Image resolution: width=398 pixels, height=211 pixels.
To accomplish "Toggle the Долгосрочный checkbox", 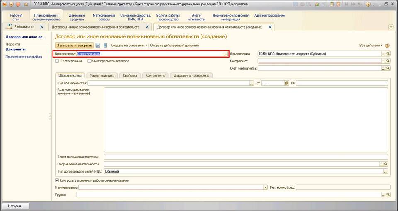I will tap(57, 61).
